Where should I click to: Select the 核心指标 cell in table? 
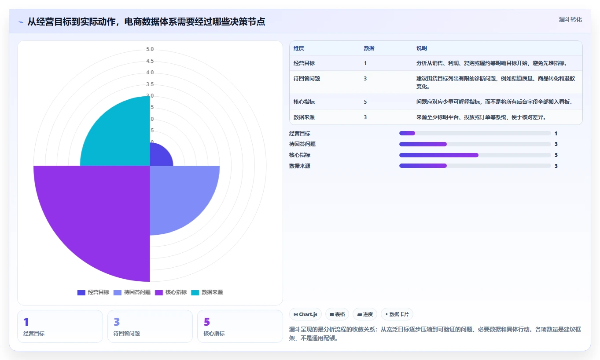point(304,102)
